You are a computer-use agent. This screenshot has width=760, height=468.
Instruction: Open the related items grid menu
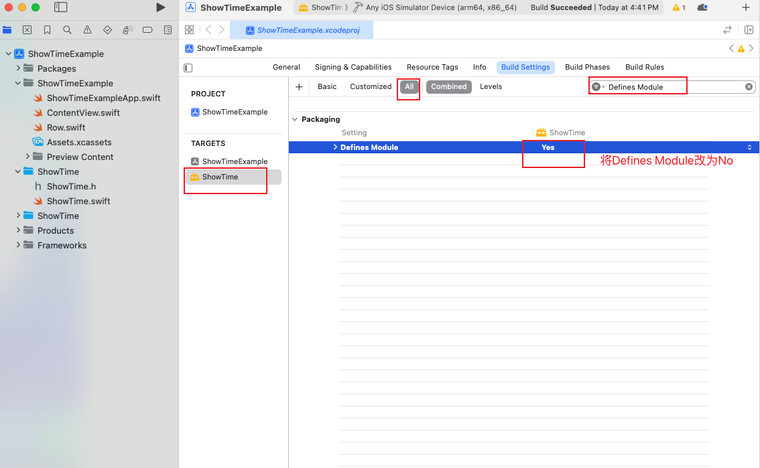[190, 30]
